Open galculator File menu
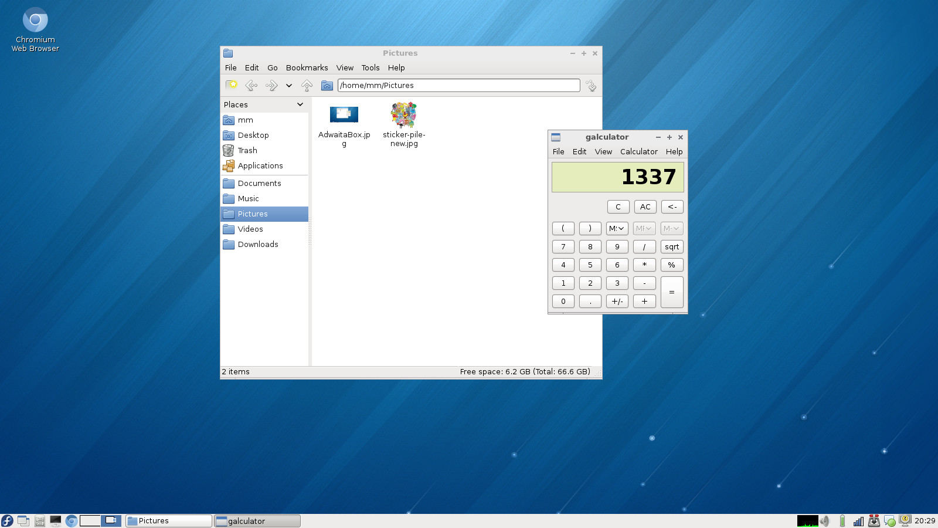This screenshot has width=938, height=528. click(x=559, y=151)
